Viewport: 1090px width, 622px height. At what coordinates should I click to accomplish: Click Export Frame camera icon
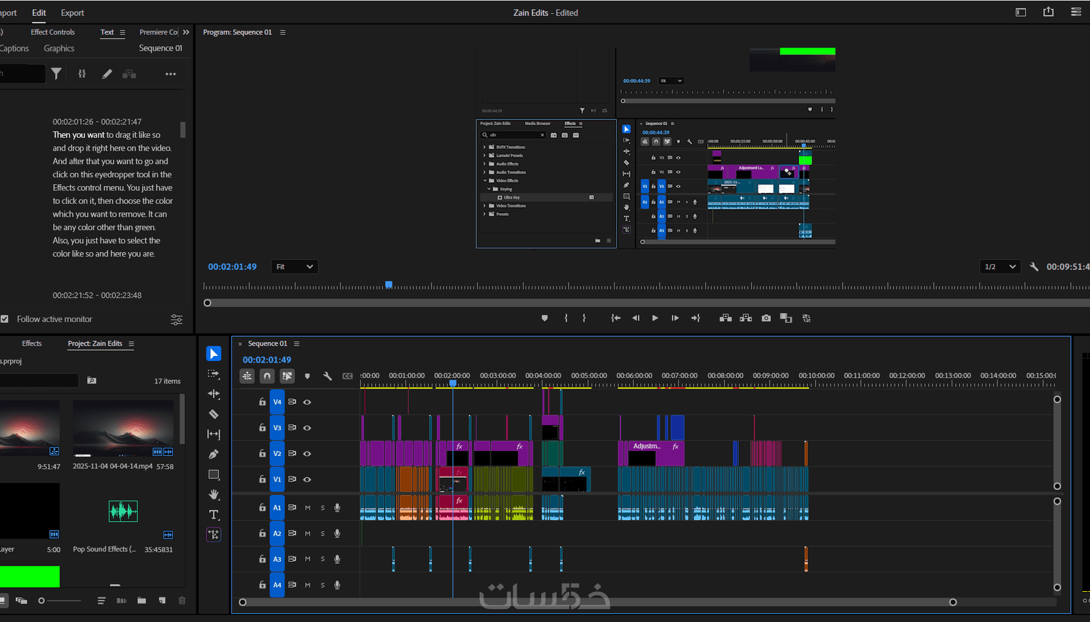766,318
